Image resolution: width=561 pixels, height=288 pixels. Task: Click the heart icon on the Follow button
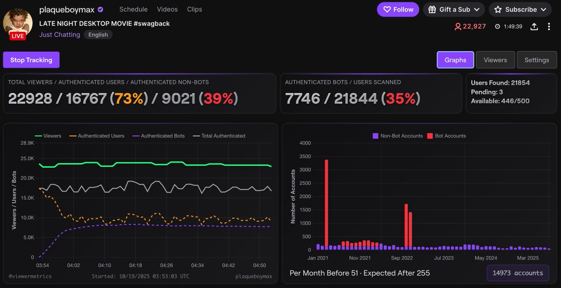click(x=387, y=9)
